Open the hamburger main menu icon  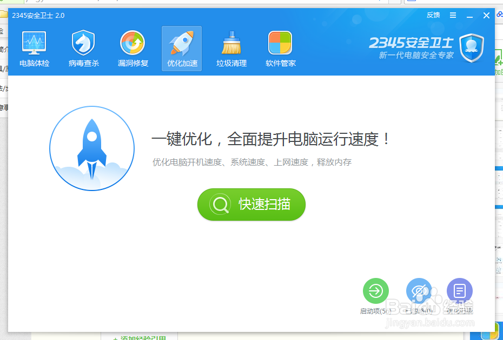pos(453,15)
